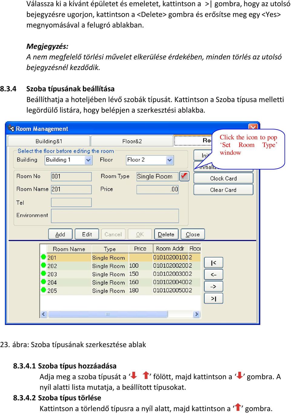Click the Edit button
The height and width of the screenshot is (413, 291).
click(x=87, y=234)
